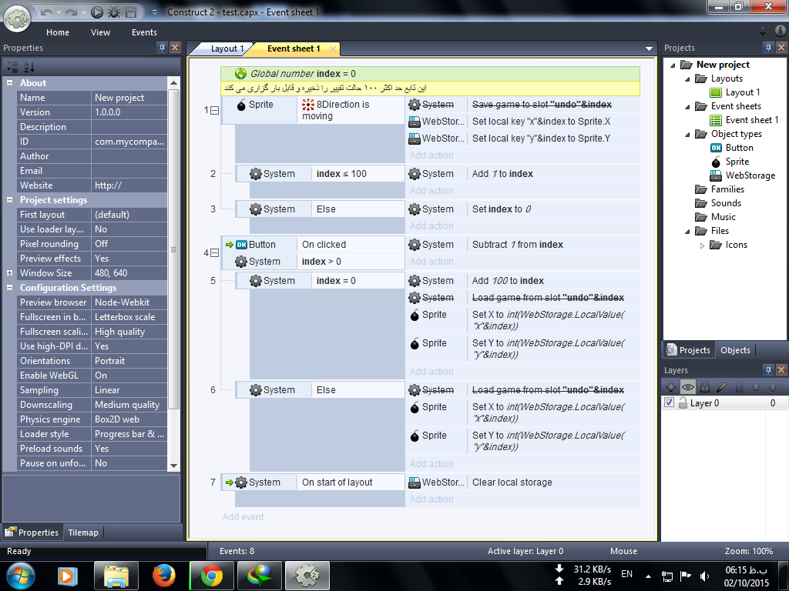
Task: Collapse event 4 with the minus box
Action: [x=214, y=252]
